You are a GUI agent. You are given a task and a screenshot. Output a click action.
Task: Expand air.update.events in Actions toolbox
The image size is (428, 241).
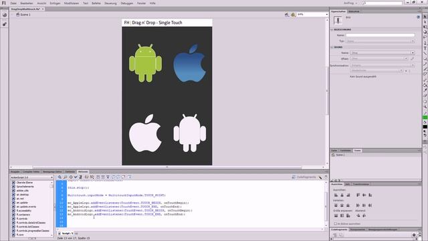[13, 207]
